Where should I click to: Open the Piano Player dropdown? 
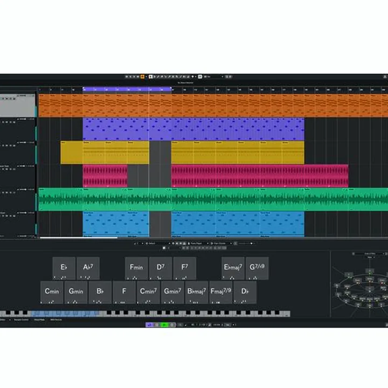click(x=198, y=244)
